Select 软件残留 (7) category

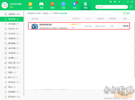[12, 24]
